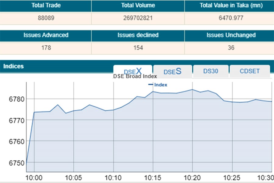Click the issues declined count 154
This screenshot has width=274, height=183.
(x=138, y=48)
